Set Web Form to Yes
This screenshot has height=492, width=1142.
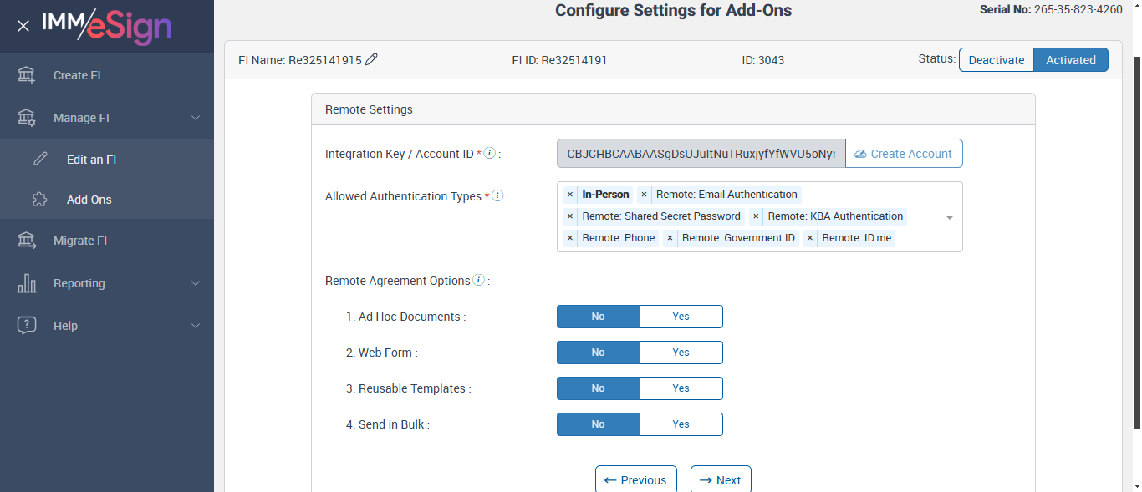[681, 353]
